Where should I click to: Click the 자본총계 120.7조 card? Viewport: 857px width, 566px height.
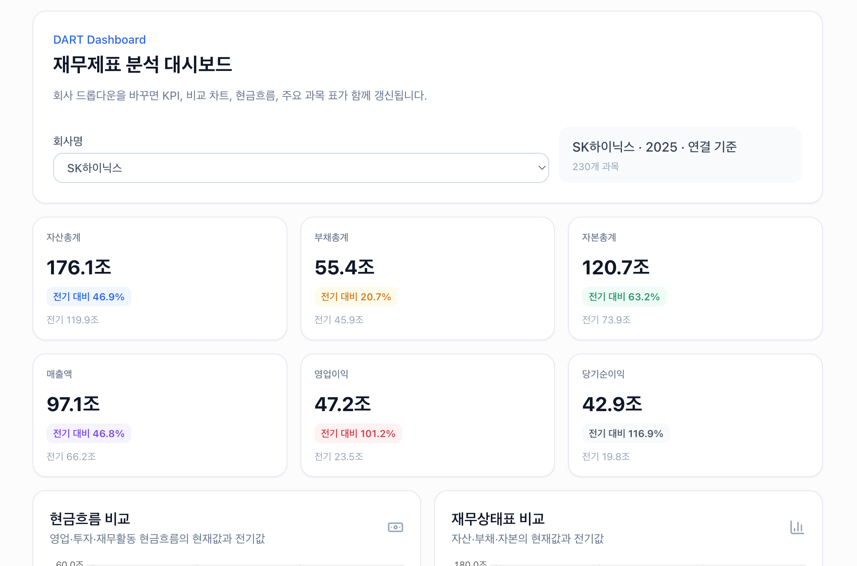695,278
